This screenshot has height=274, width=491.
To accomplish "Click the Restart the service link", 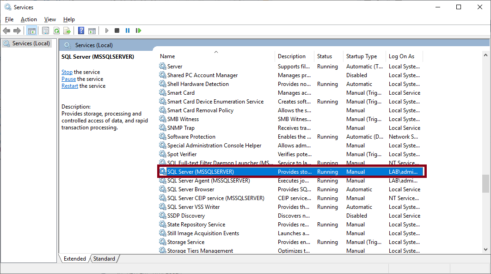I will pyautogui.click(x=70, y=85).
